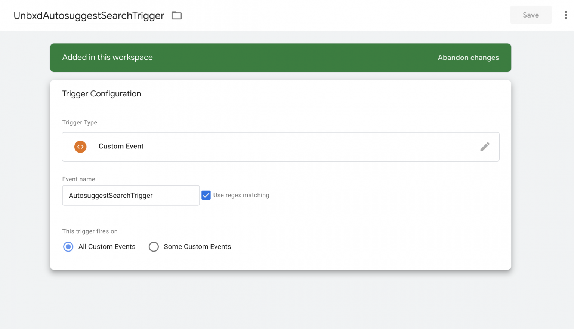Open the three-dot more options menu
This screenshot has height=329, width=574.
click(x=565, y=15)
